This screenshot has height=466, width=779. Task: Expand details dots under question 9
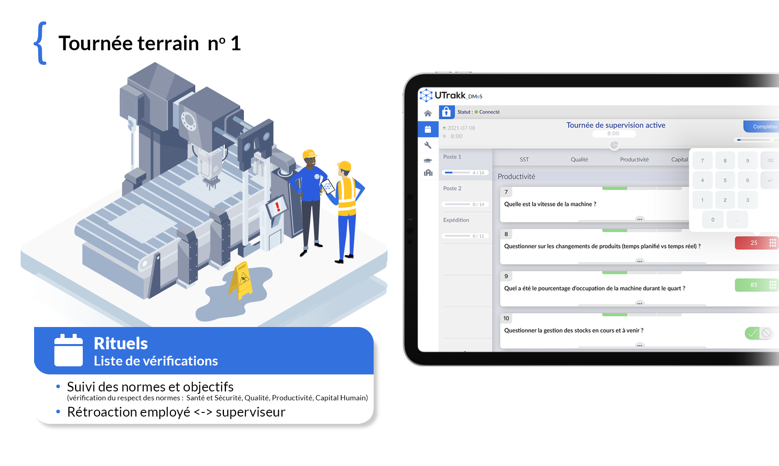click(x=639, y=304)
